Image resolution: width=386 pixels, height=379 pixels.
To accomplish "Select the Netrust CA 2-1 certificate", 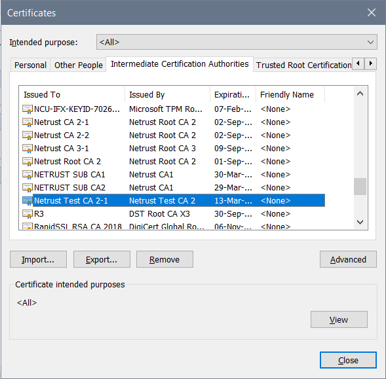I will (62, 122).
